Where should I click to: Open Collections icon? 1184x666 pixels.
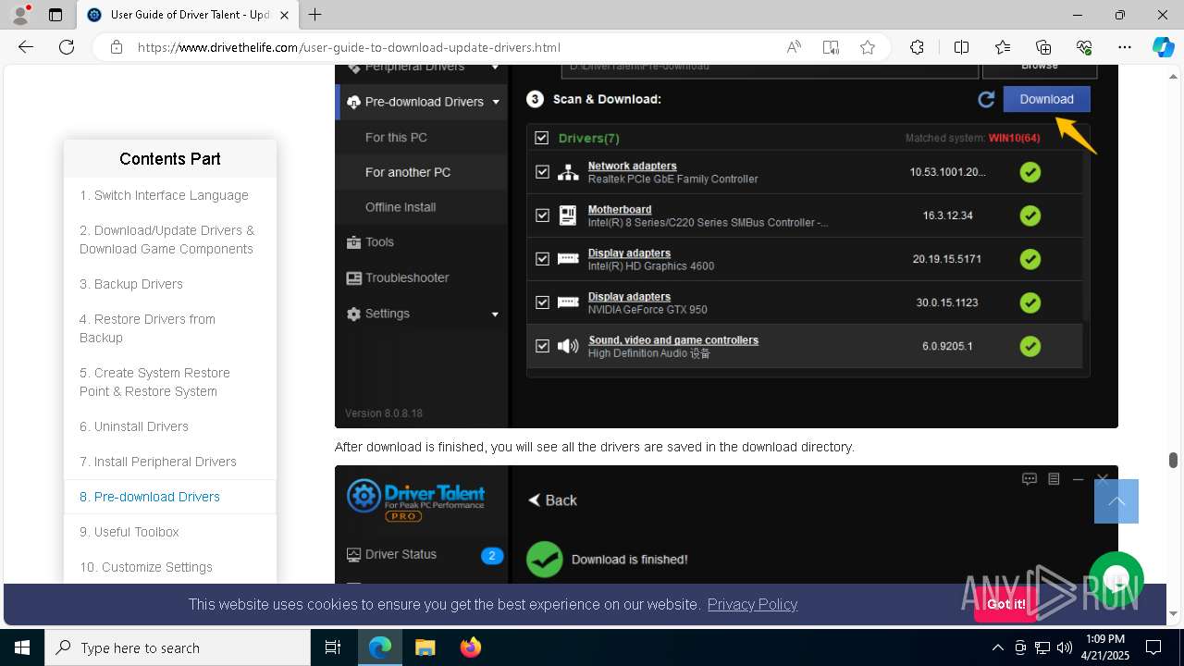[x=1043, y=47]
